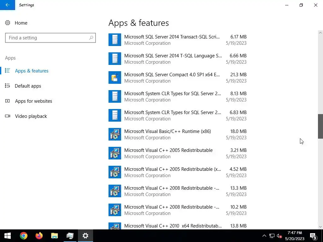
Task: Click the Video playback camera icon
Action: [x=8, y=116]
